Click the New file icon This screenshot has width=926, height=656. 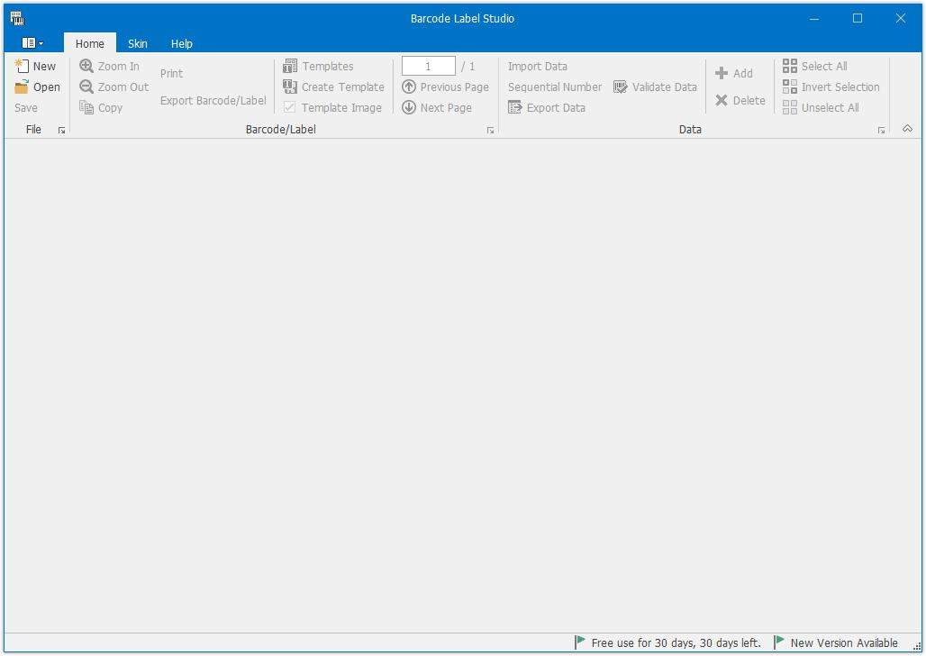point(22,66)
